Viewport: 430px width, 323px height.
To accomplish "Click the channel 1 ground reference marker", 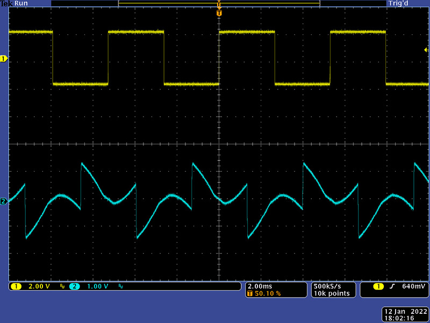I will click(4, 58).
